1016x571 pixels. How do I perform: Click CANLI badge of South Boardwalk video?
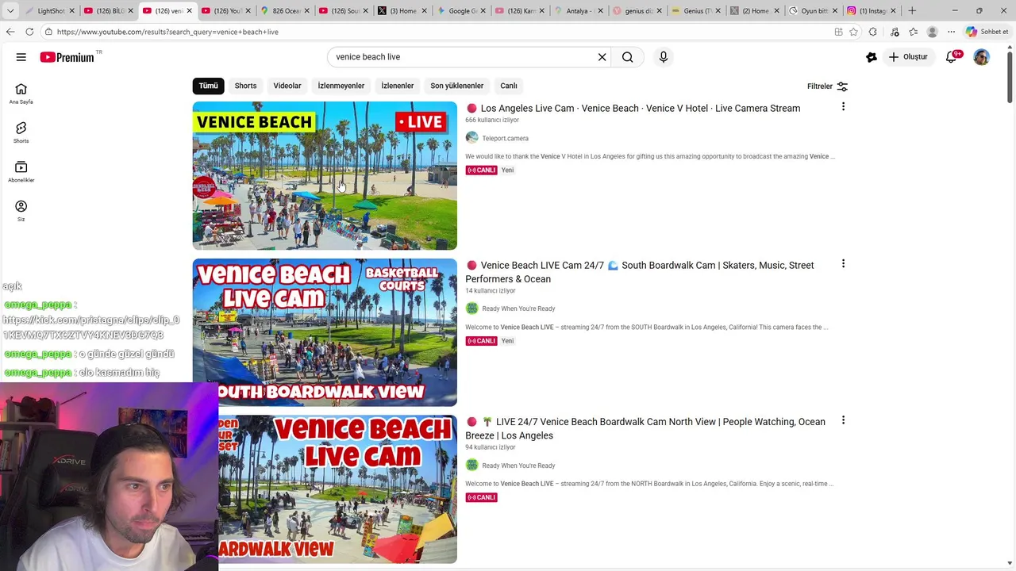482,341
